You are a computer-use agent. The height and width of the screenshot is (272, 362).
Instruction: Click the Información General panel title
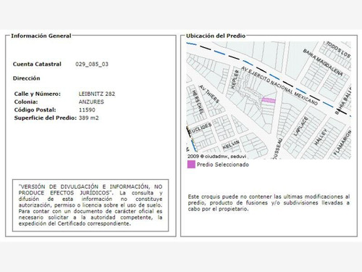41,36
